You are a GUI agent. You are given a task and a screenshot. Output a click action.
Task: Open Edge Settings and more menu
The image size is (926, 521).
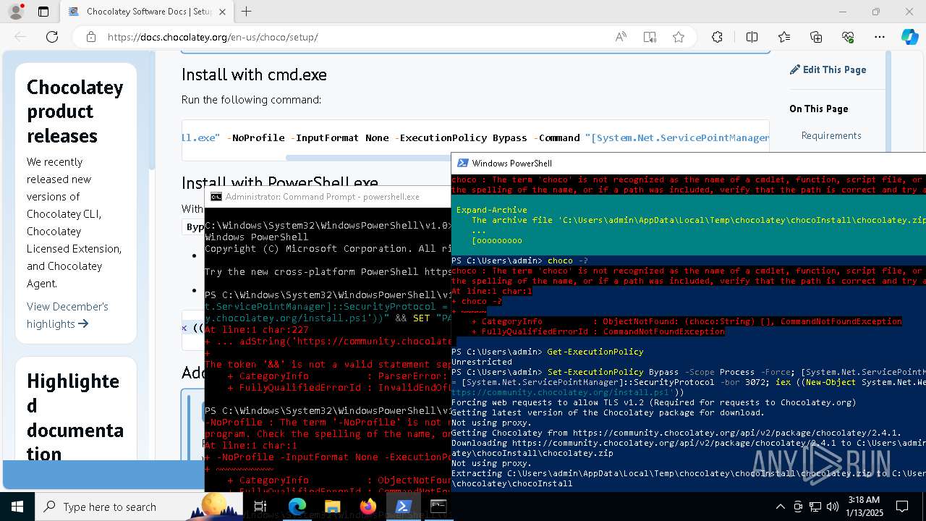pos(880,37)
